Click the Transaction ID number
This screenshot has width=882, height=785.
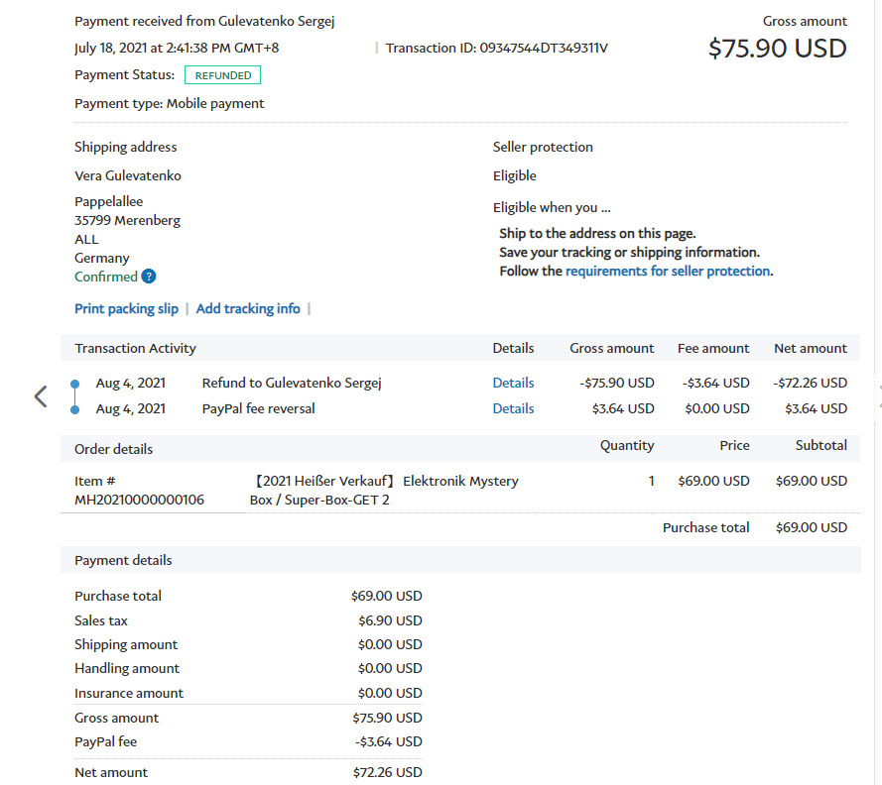point(544,48)
